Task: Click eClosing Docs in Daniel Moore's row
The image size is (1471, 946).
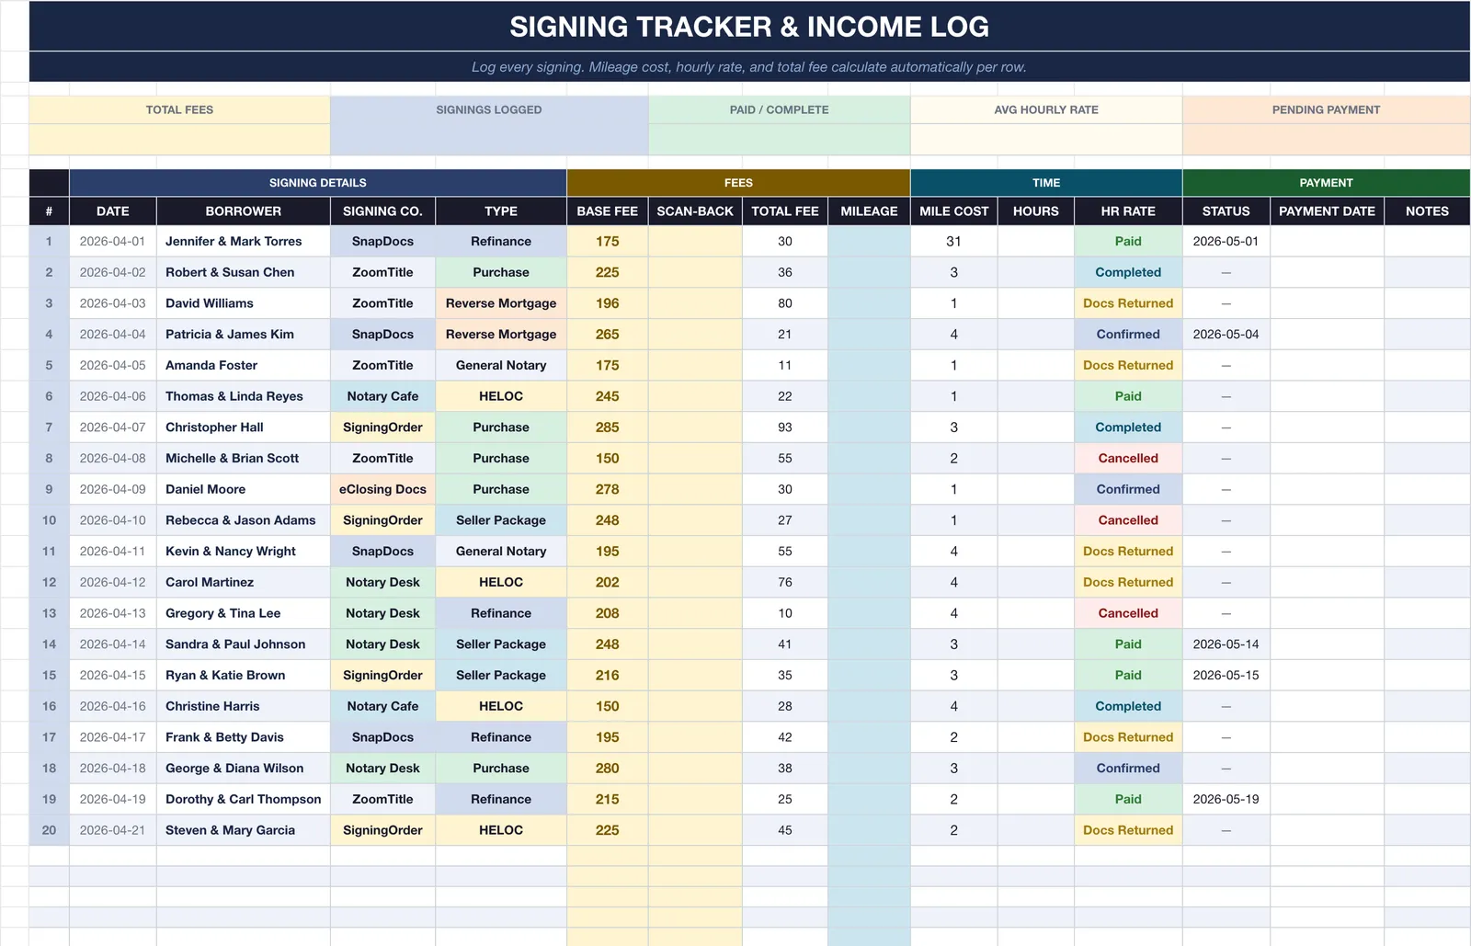Action: pos(382,489)
